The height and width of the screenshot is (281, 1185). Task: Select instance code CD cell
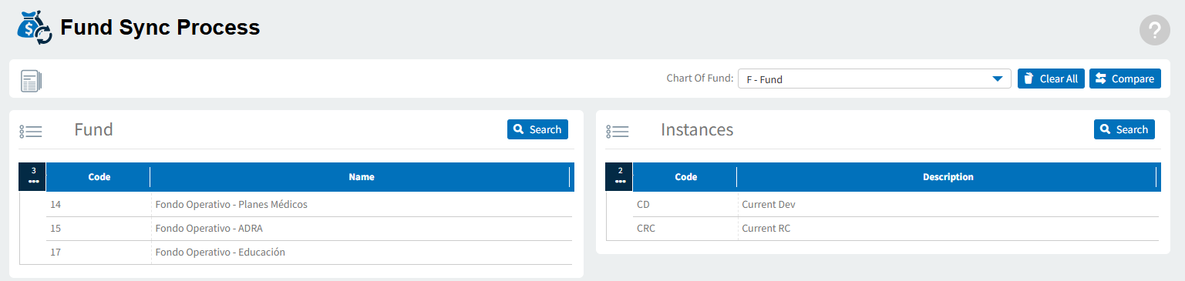point(685,204)
